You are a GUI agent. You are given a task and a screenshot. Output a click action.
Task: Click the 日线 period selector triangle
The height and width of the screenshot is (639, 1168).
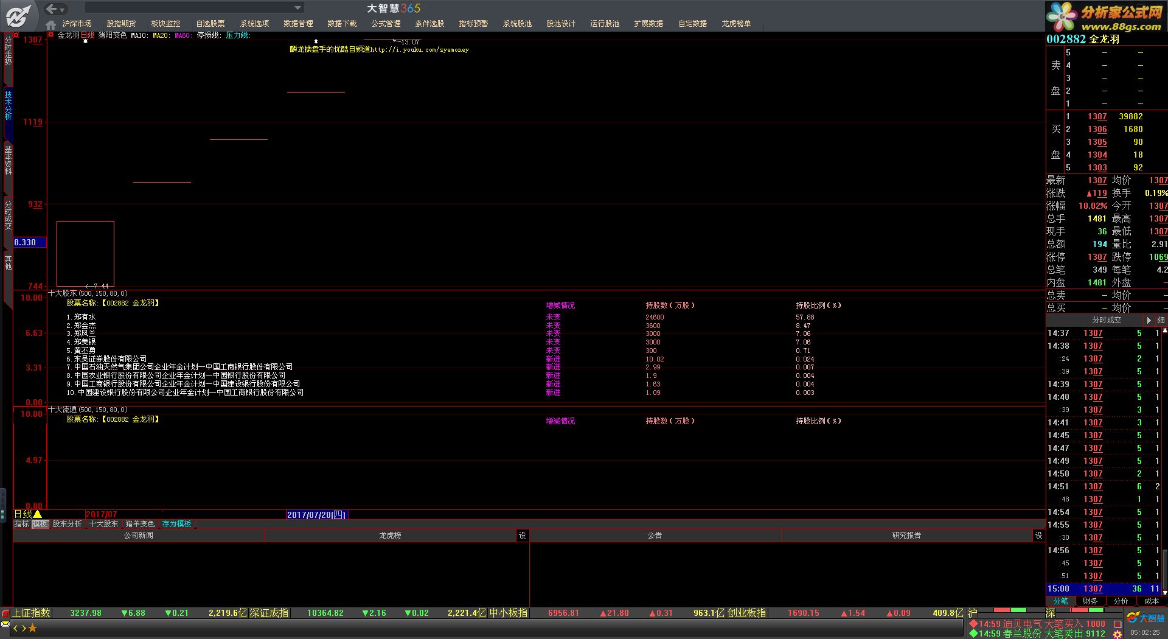(37, 515)
